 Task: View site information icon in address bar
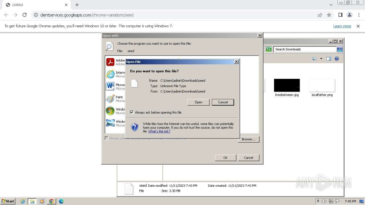36,15
